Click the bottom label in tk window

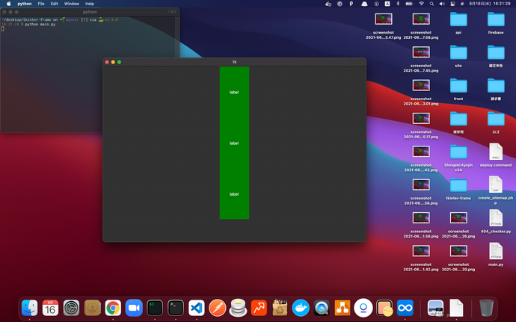click(x=234, y=194)
